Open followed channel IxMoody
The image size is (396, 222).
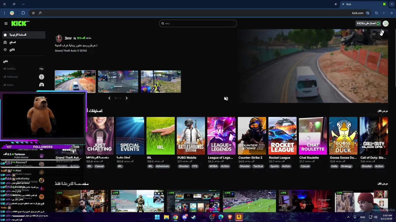[x=24, y=77]
